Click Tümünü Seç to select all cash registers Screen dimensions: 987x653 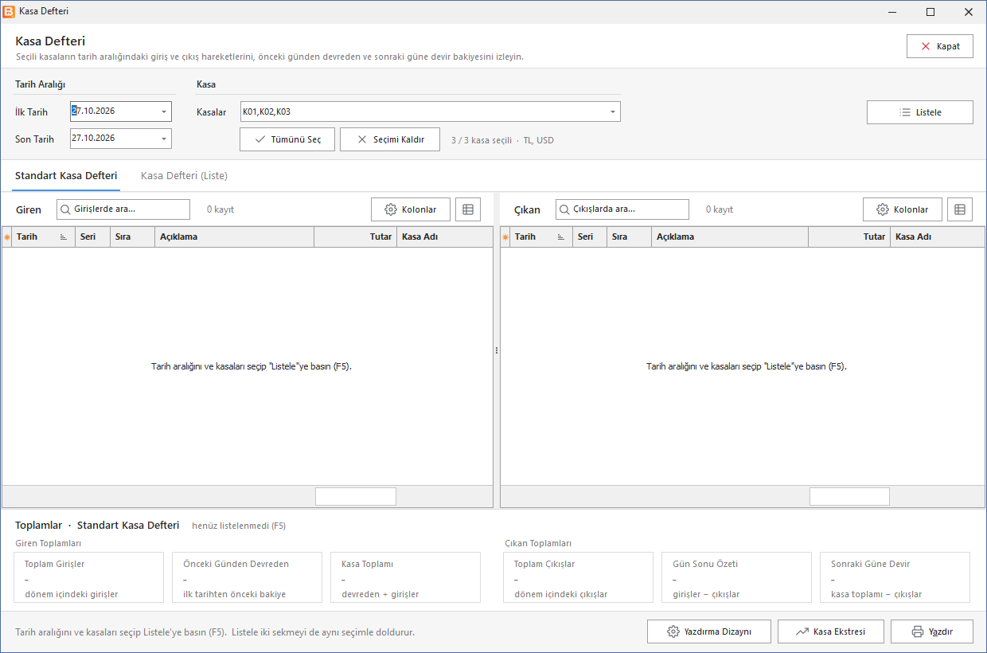pos(287,139)
